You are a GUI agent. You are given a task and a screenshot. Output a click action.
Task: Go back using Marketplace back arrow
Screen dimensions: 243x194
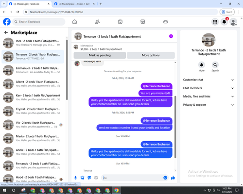point(6,32)
